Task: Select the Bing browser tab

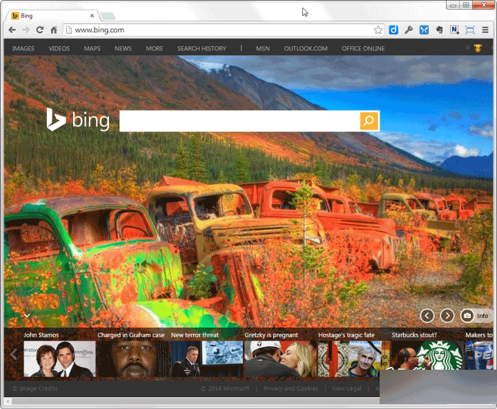Action: [52, 16]
